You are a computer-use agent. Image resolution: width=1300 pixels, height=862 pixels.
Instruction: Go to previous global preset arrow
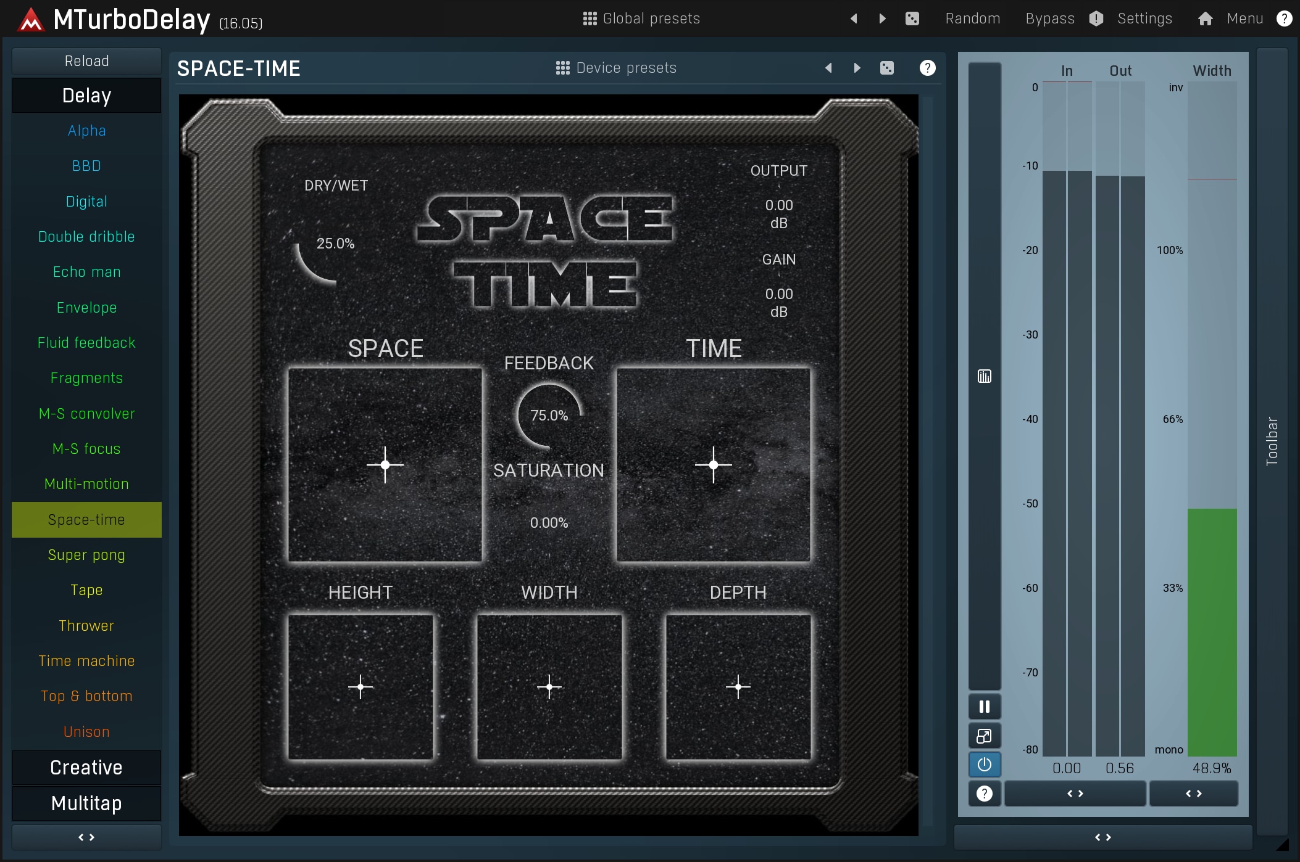click(x=854, y=18)
